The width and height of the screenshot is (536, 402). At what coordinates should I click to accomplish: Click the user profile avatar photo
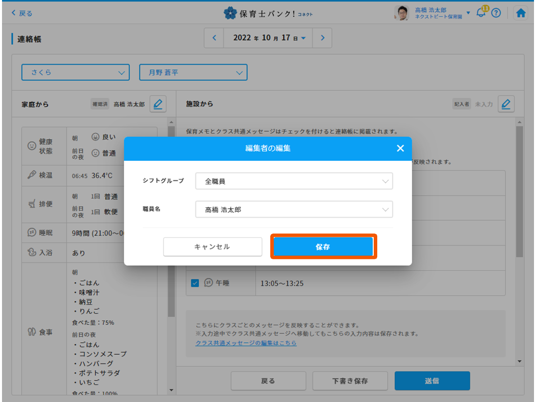(x=401, y=13)
